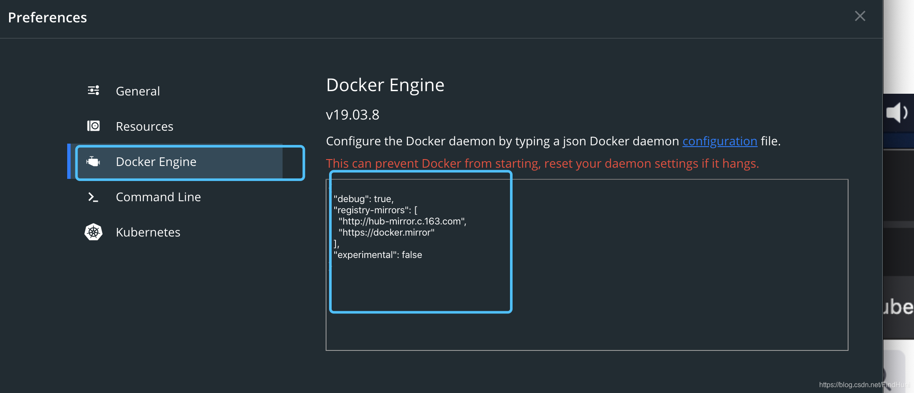Click the Kubernetes wheel icon
Image resolution: width=914 pixels, height=393 pixels.
pyautogui.click(x=93, y=232)
